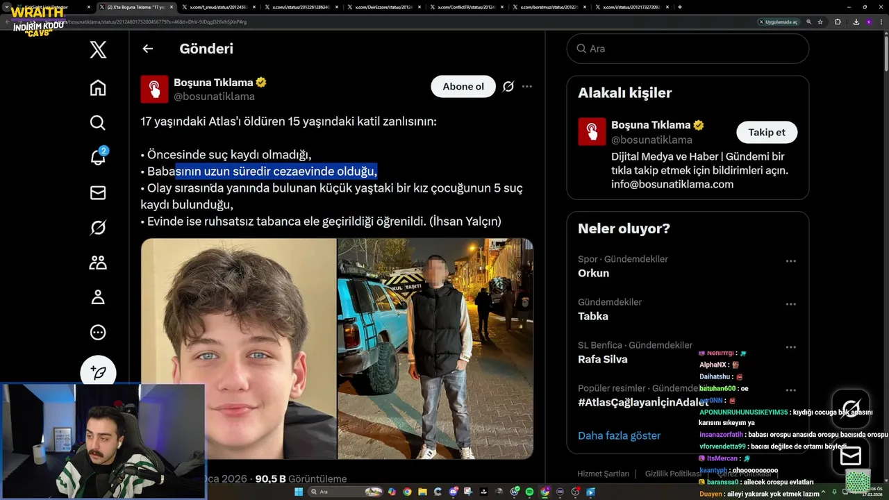889x500 pixels.
Task: Open Profile icon in the sidebar
Action: click(98, 297)
